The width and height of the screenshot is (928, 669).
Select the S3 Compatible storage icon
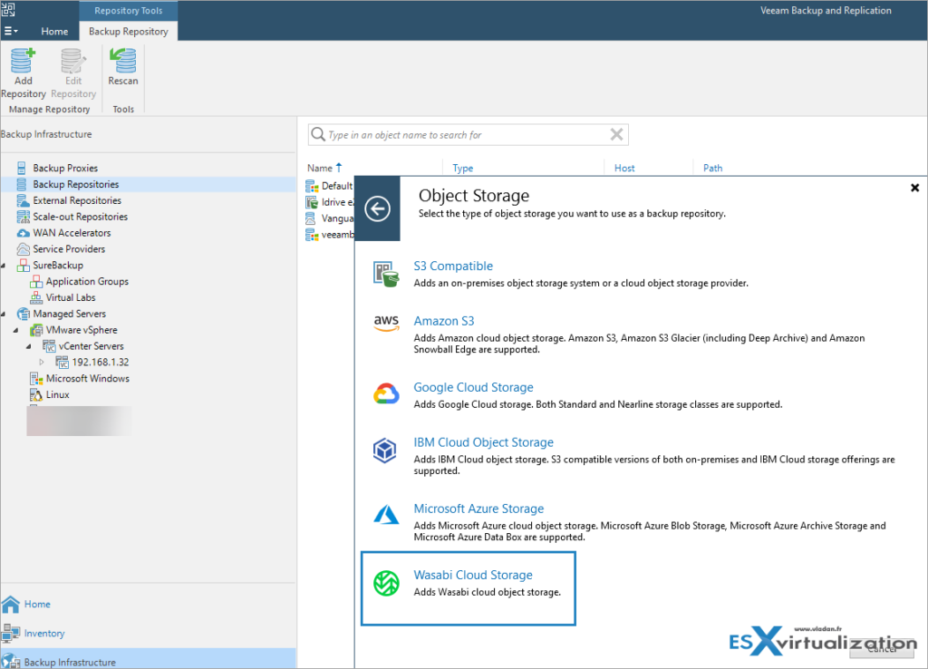[387, 273]
